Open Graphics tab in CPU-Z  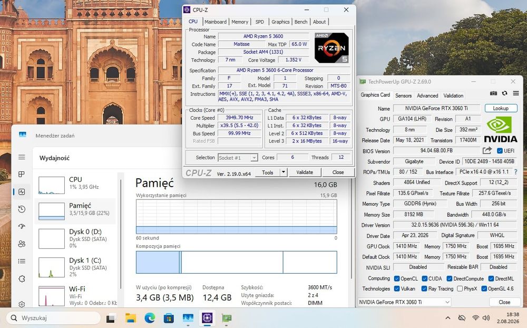(280, 22)
